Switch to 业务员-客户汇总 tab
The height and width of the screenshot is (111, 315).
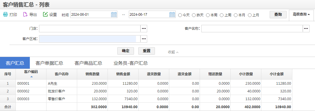coord(131,63)
